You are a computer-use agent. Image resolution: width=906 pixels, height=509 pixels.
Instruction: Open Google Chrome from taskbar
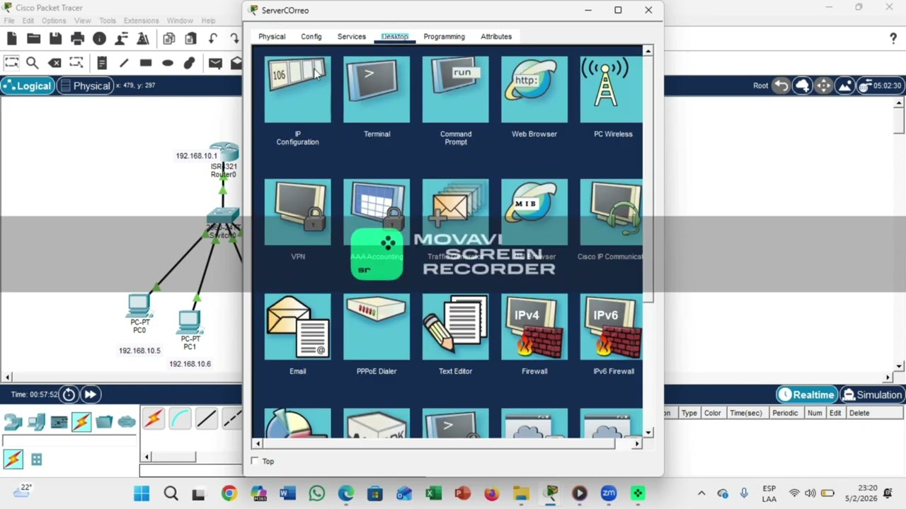pyautogui.click(x=229, y=493)
